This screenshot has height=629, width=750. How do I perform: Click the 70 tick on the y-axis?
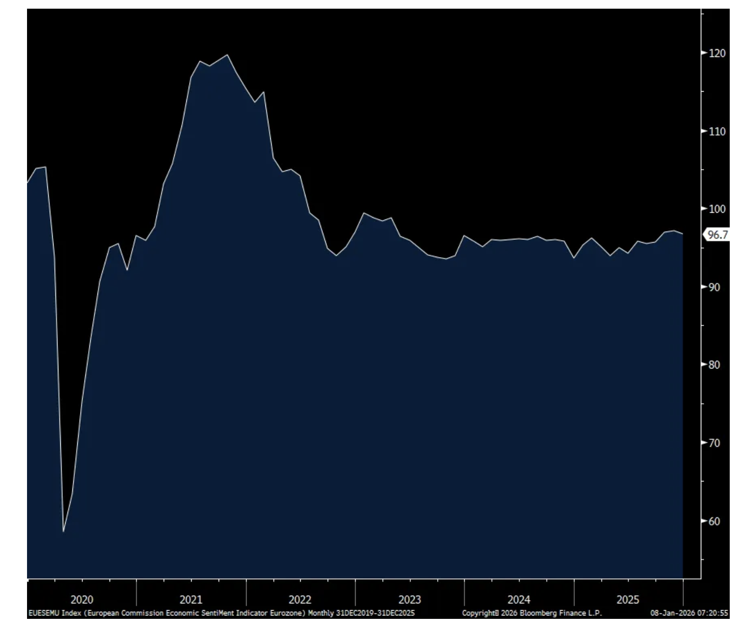tap(714, 443)
